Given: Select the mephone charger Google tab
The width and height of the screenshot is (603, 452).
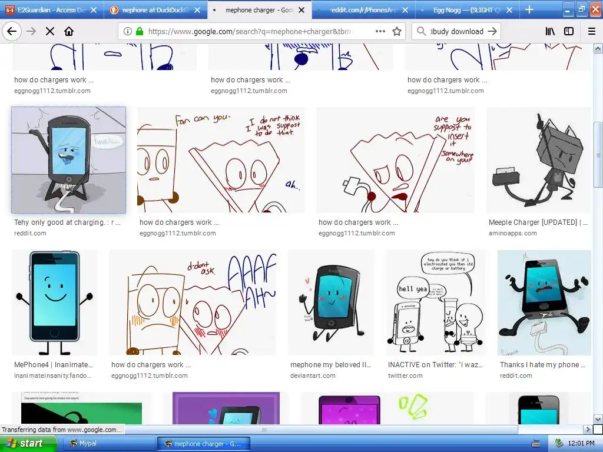Looking at the screenshot, I should 260,10.
